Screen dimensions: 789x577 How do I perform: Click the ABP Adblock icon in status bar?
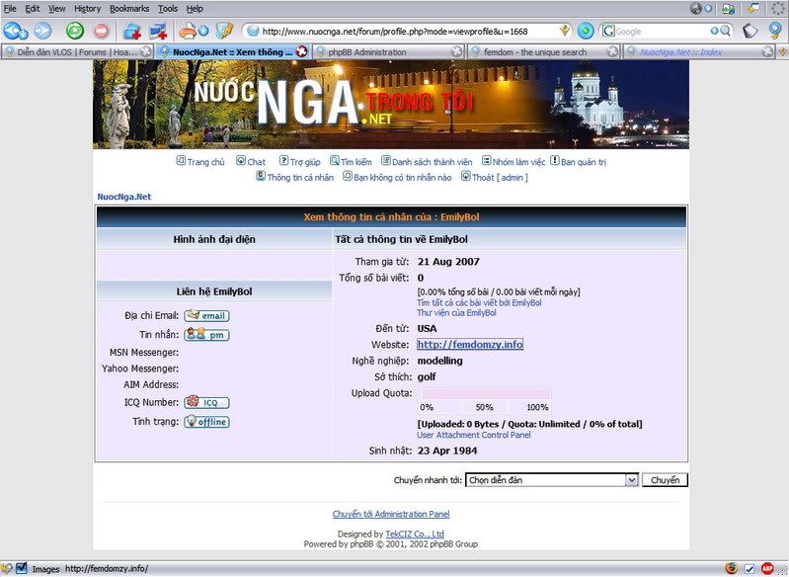[766, 568]
